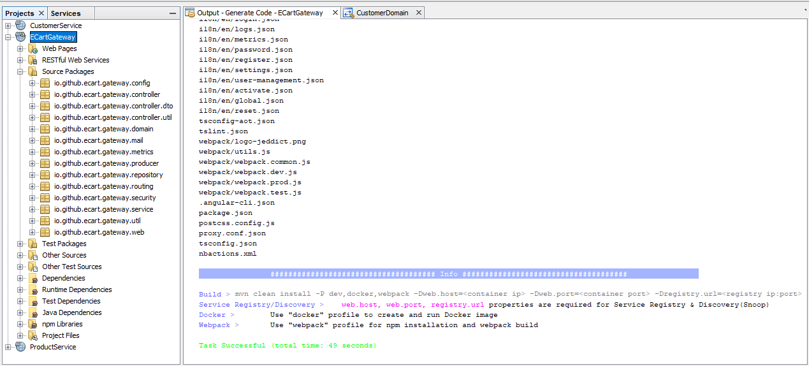The image size is (809, 366).
Task: Click the gateway.routing package icon
Action: pyautogui.click(x=45, y=186)
